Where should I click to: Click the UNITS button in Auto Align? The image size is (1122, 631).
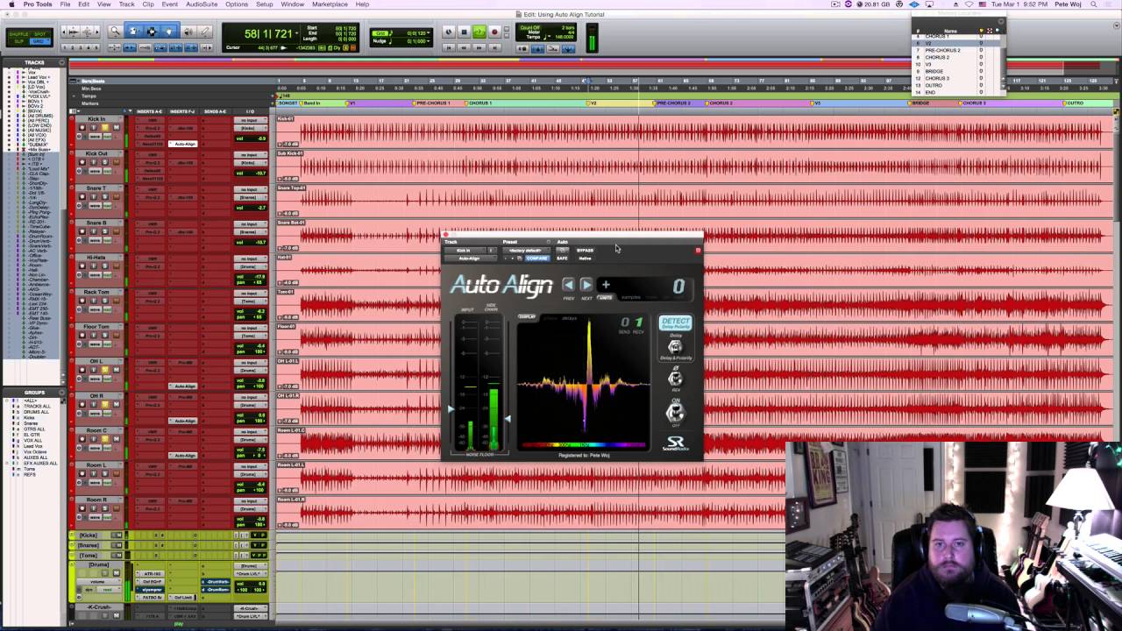tap(605, 297)
